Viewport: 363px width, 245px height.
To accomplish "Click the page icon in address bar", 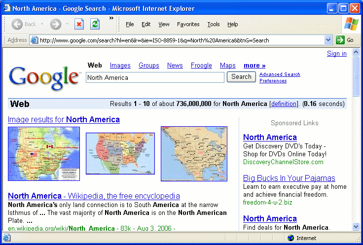I will point(35,40).
